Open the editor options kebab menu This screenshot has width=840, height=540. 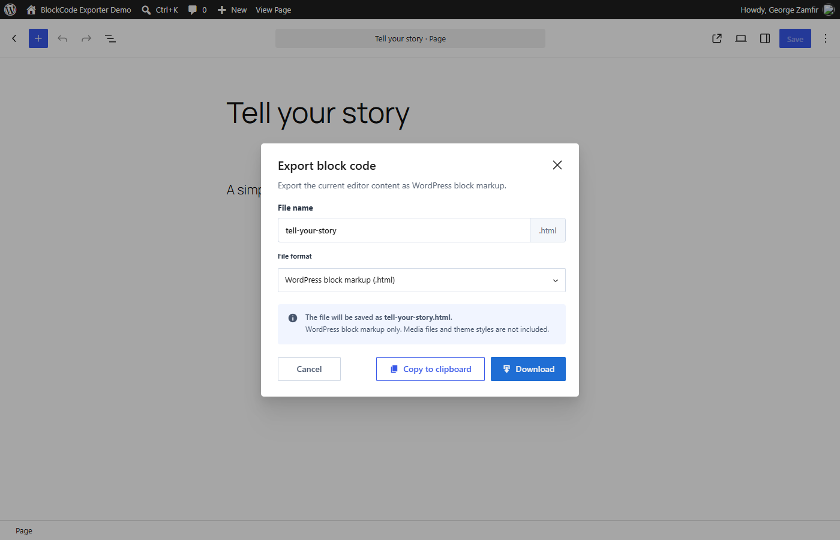(x=826, y=38)
